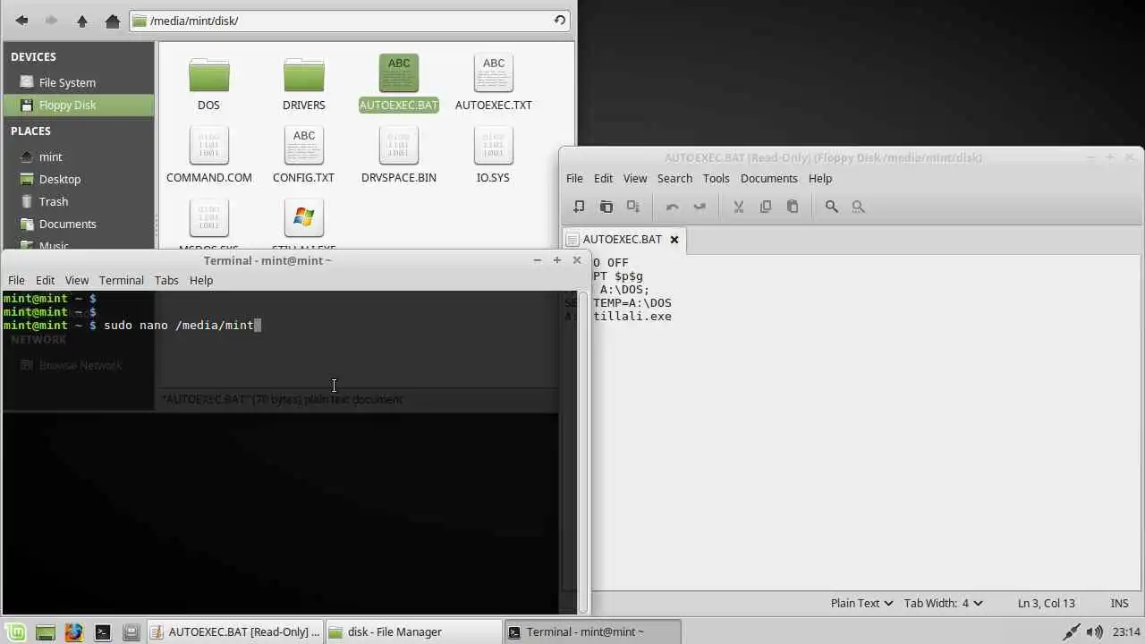Open Desktop in Places sidebar
The height and width of the screenshot is (644, 1145).
pos(77,179)
